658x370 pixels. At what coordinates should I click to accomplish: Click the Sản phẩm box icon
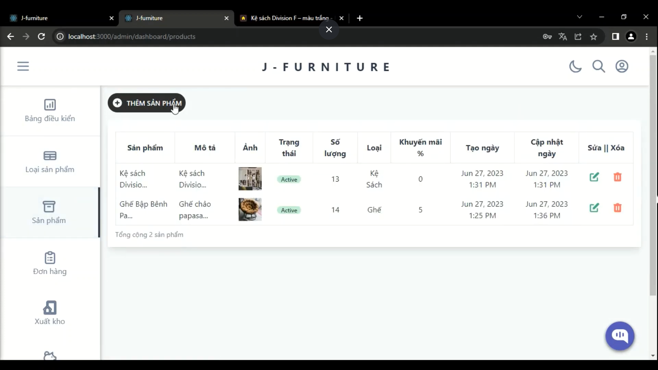click(49, 207)
